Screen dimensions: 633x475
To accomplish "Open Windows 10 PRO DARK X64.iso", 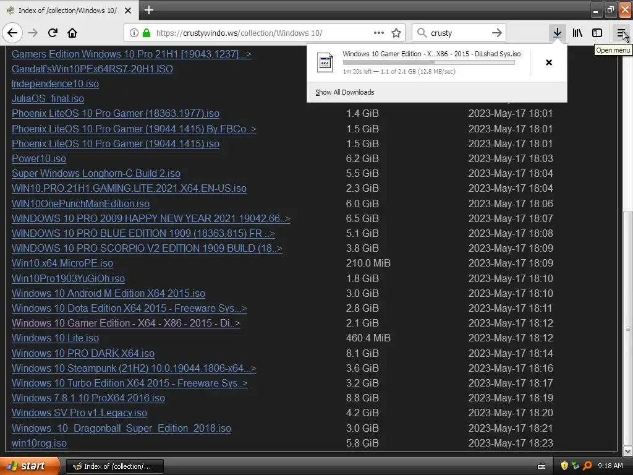I will (x=83, y=353).
